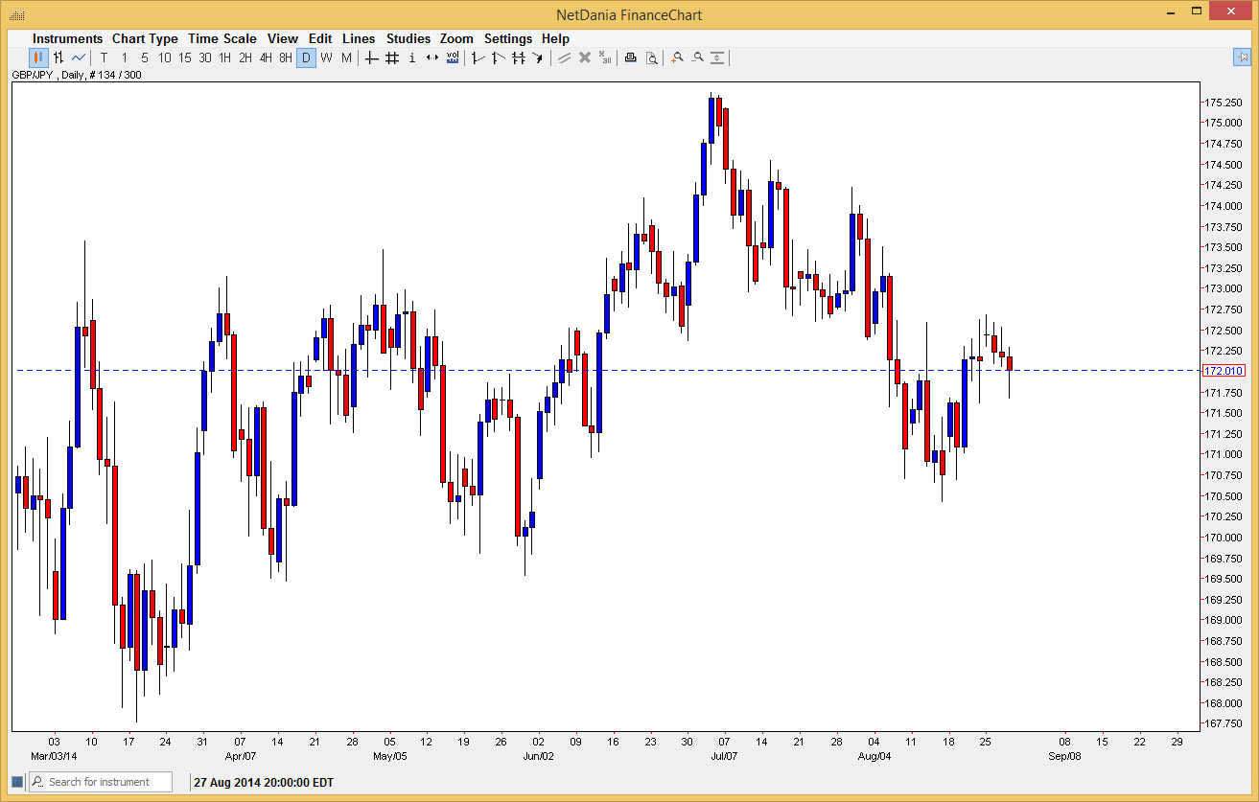Select the 15 minute time scale
This screenshot has height=802, width=1259.
click(x=184, y=58)
